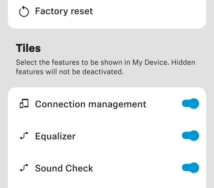214x188 pixels.
Task: Click the Tiles section heading
Action: coord(28,48)
